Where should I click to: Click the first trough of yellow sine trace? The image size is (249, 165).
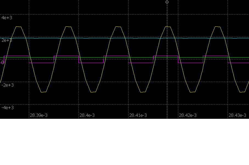(x=43, y=92)
